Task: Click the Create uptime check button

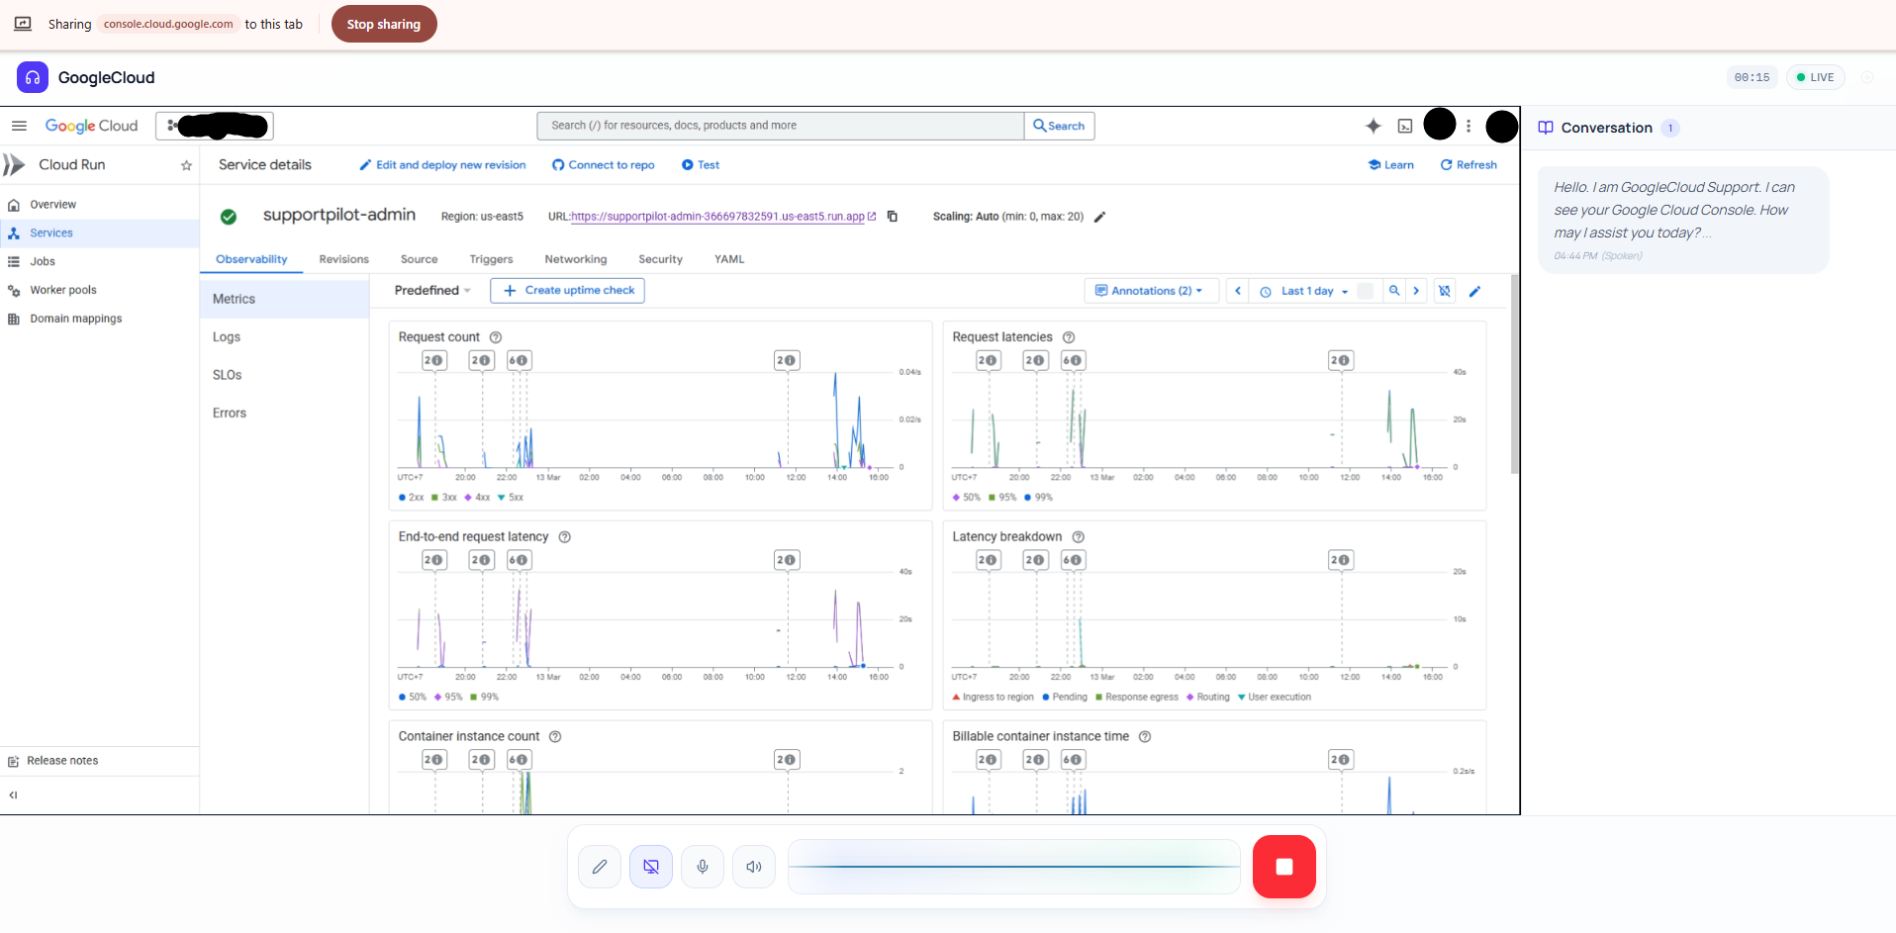Action: 568,291
